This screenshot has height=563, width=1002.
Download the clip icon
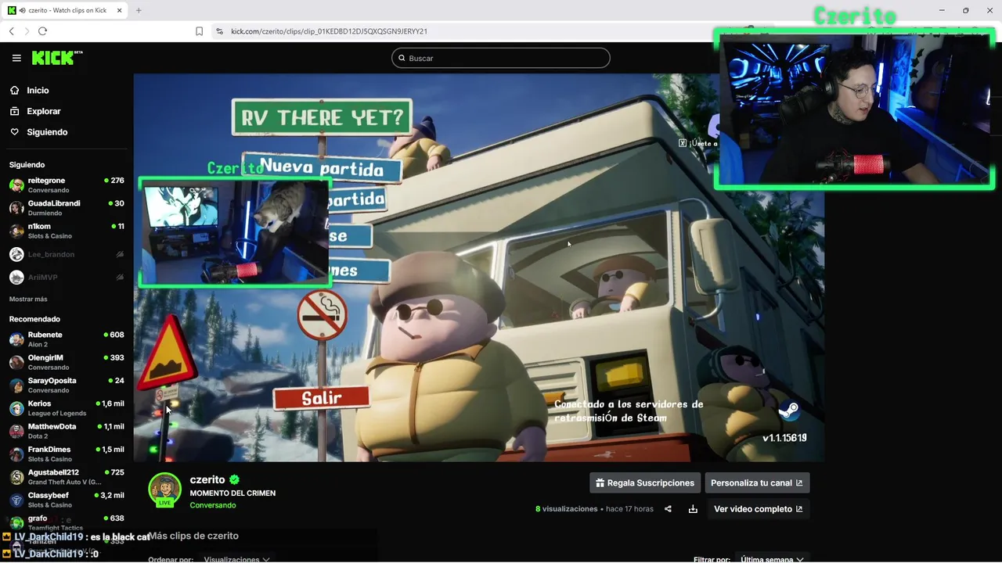[x=693, y=509]
